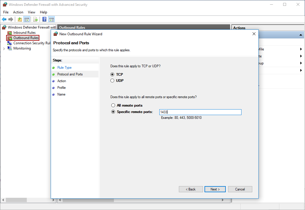Expand the Monitoring tree node

pos(4,49)
